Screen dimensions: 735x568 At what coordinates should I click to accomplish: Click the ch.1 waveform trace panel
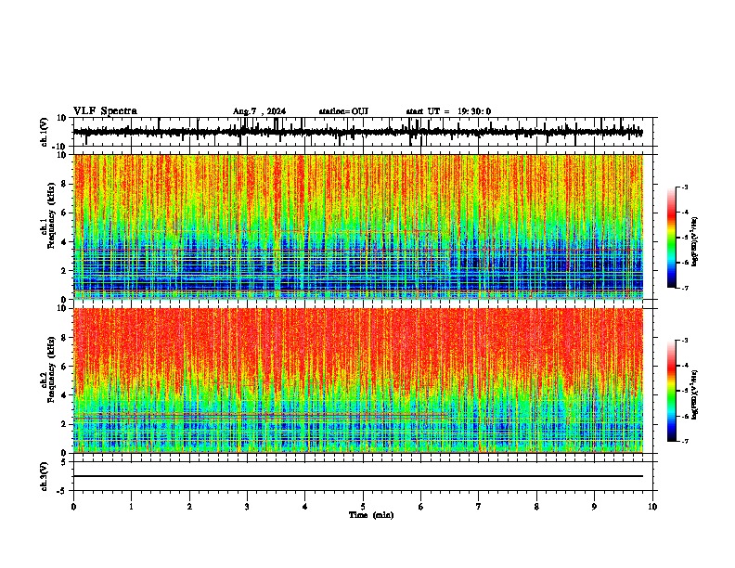(363, 132)
